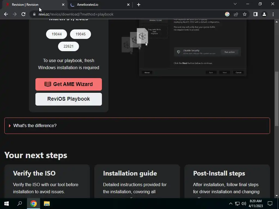The width and height of the screenshot is (279, 209).
Task: Open File Explorer from taskbar
Action: click(47, 204)
